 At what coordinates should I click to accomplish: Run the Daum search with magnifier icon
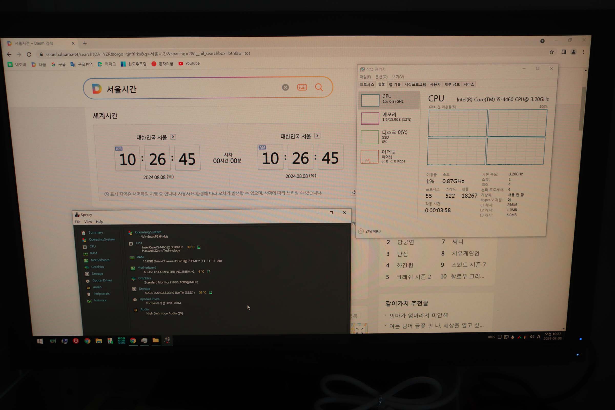319,87
